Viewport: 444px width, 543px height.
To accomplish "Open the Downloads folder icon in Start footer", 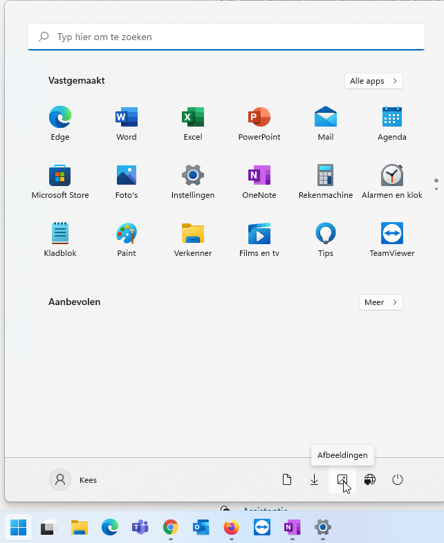I will point(314,479).
